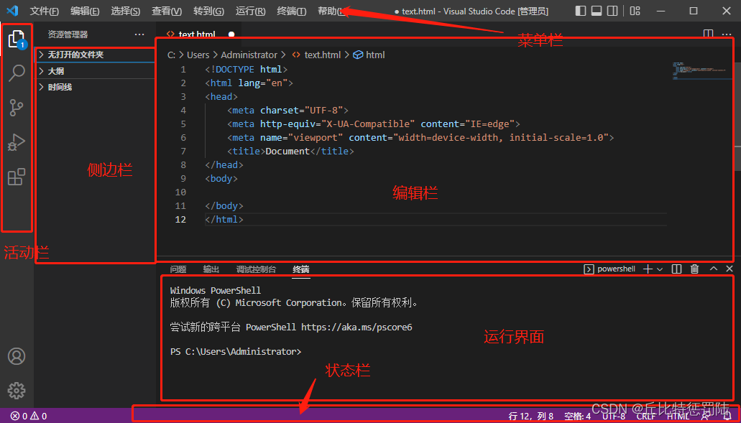741x423 pixels.
Task: Toggle the bottom panel layout button
Action: coord(597,11)
